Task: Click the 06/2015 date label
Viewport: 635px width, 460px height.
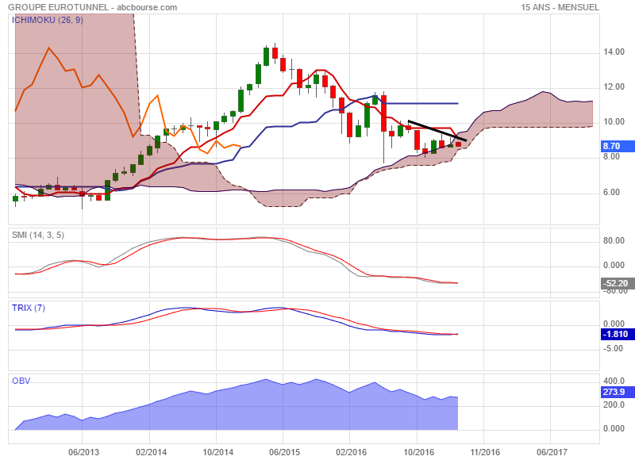Action: [284, 452]
